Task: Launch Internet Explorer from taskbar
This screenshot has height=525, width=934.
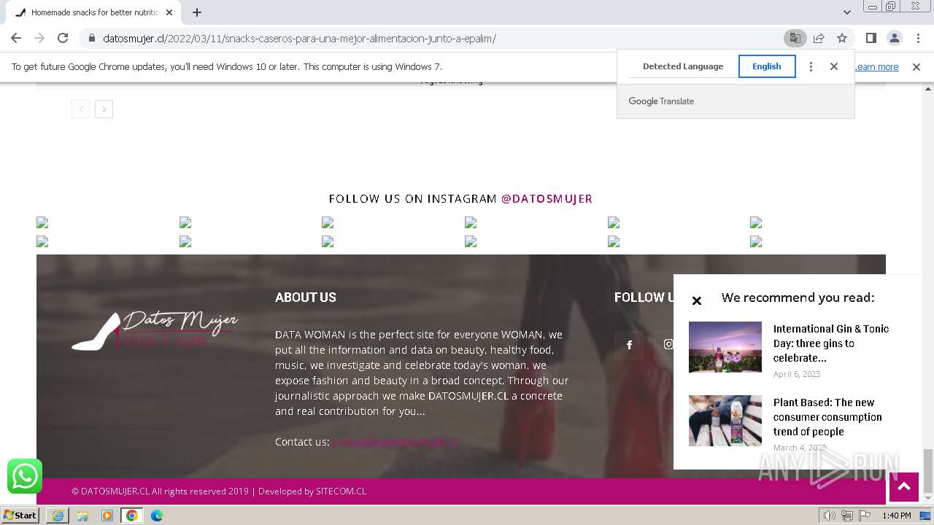Action: [x=58, y=516]
